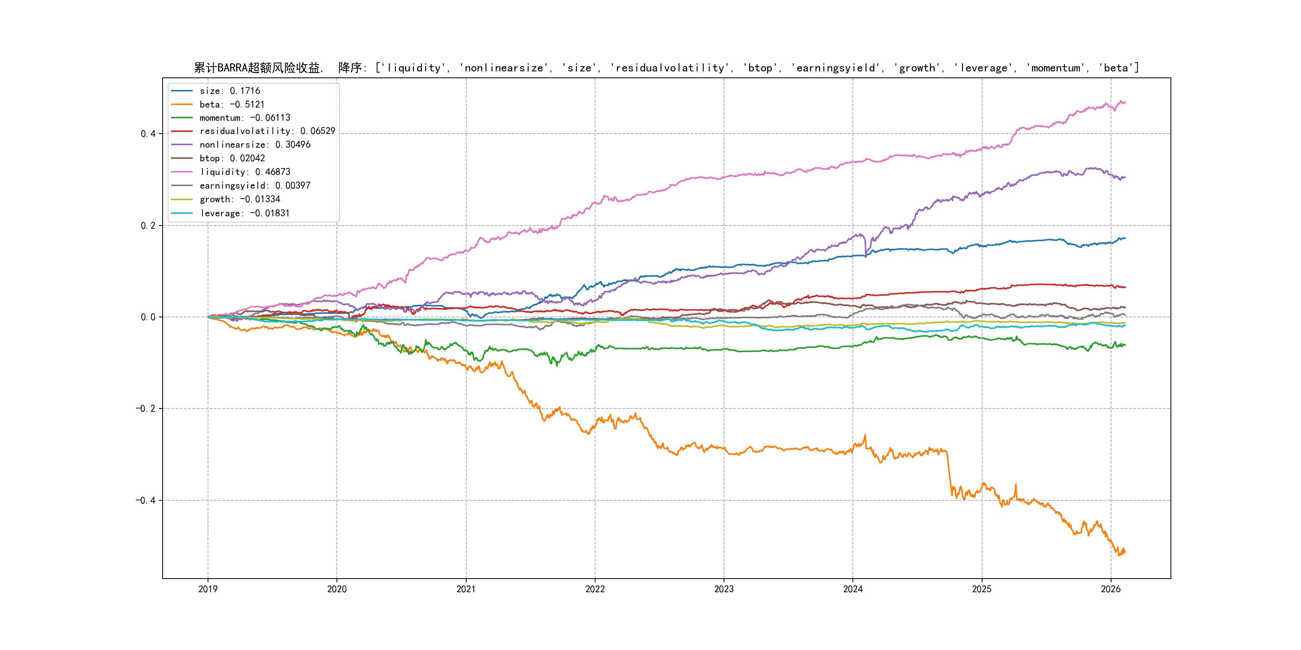Image resolution: width=1301 pixels, height=650 pixels.
Task: Click the momentum legend line swatch
Action: [x=182, y=118]
